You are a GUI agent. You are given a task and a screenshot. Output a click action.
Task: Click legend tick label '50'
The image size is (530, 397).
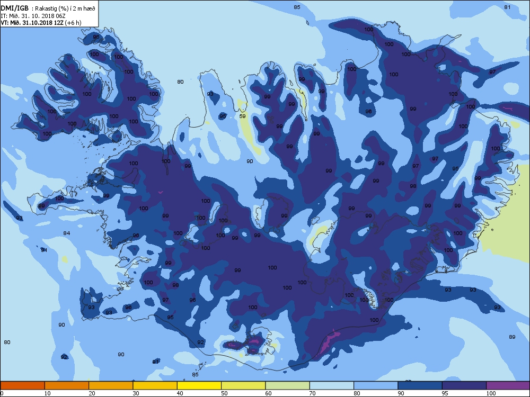click(x=224, y=393)
